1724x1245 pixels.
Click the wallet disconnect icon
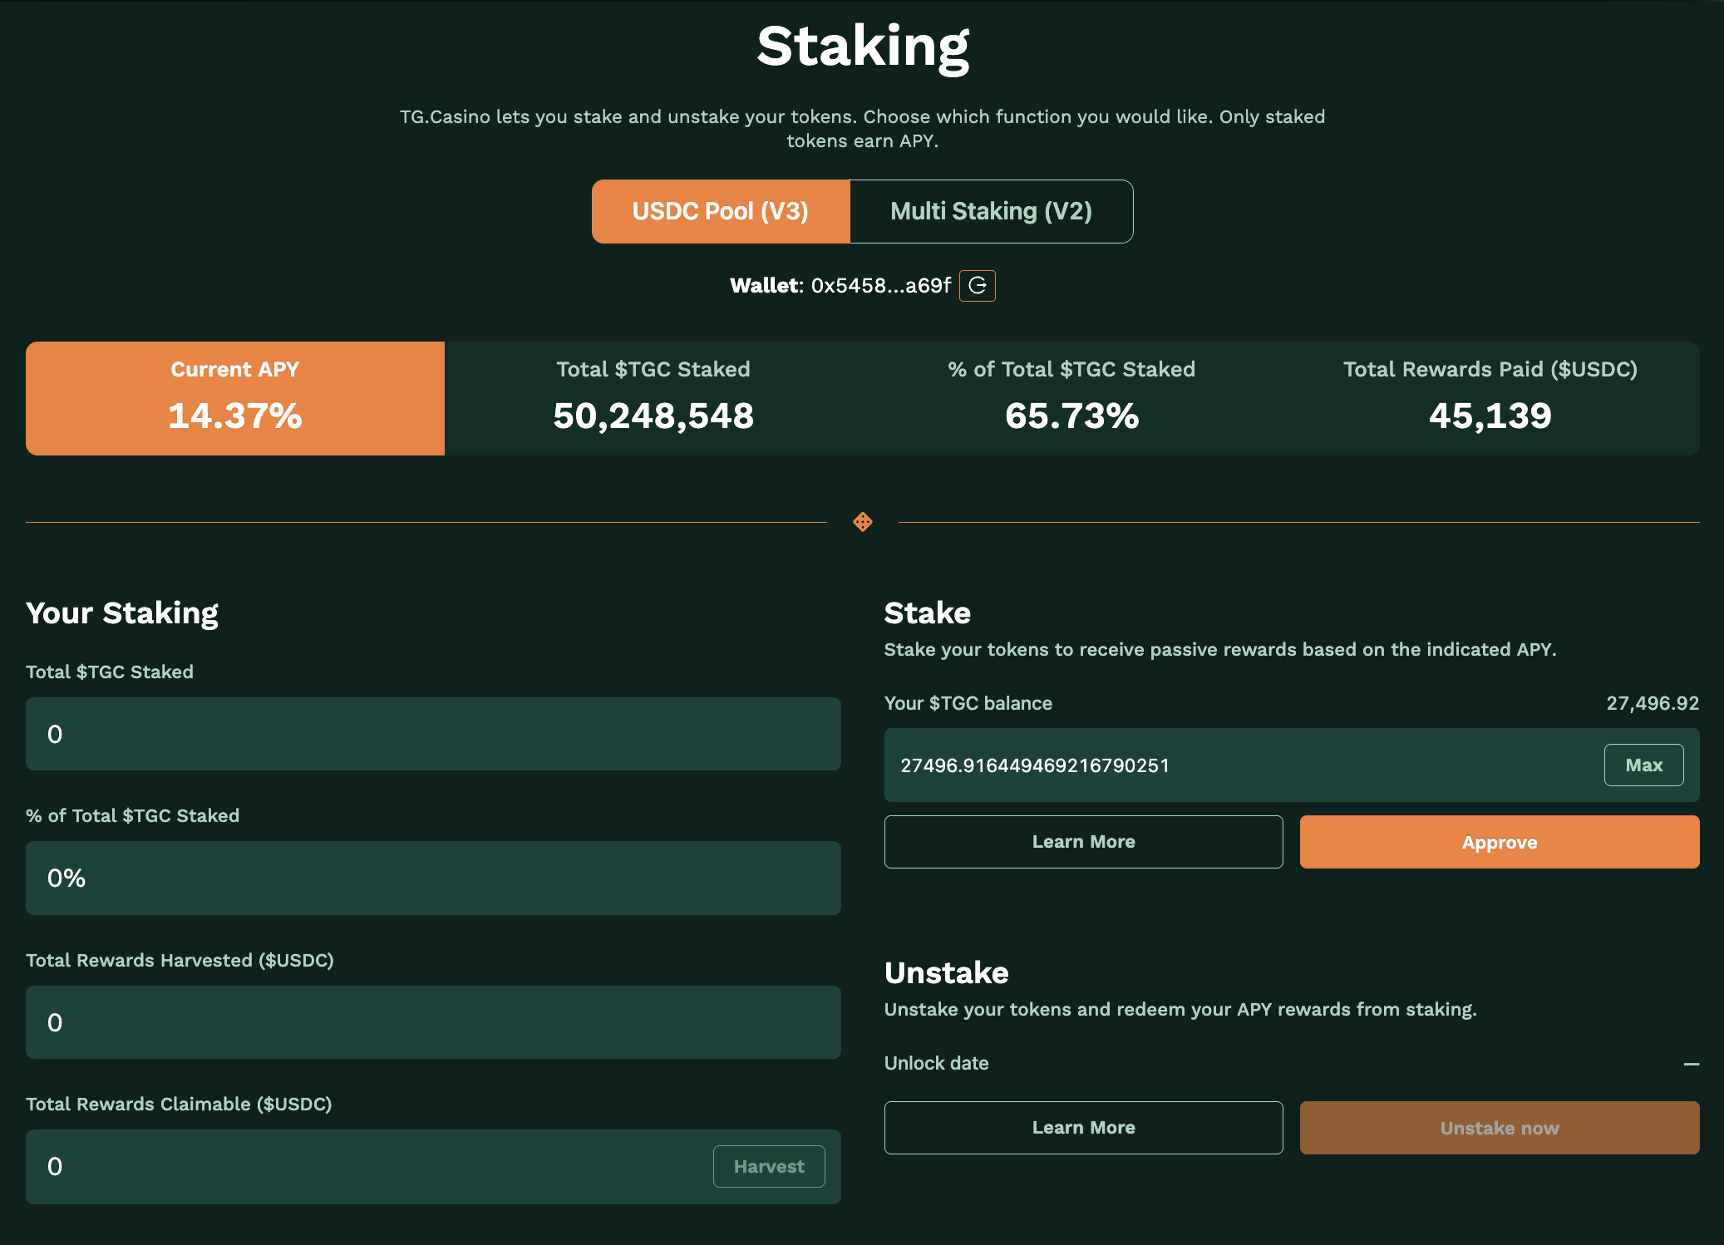[x=978, y=286]
